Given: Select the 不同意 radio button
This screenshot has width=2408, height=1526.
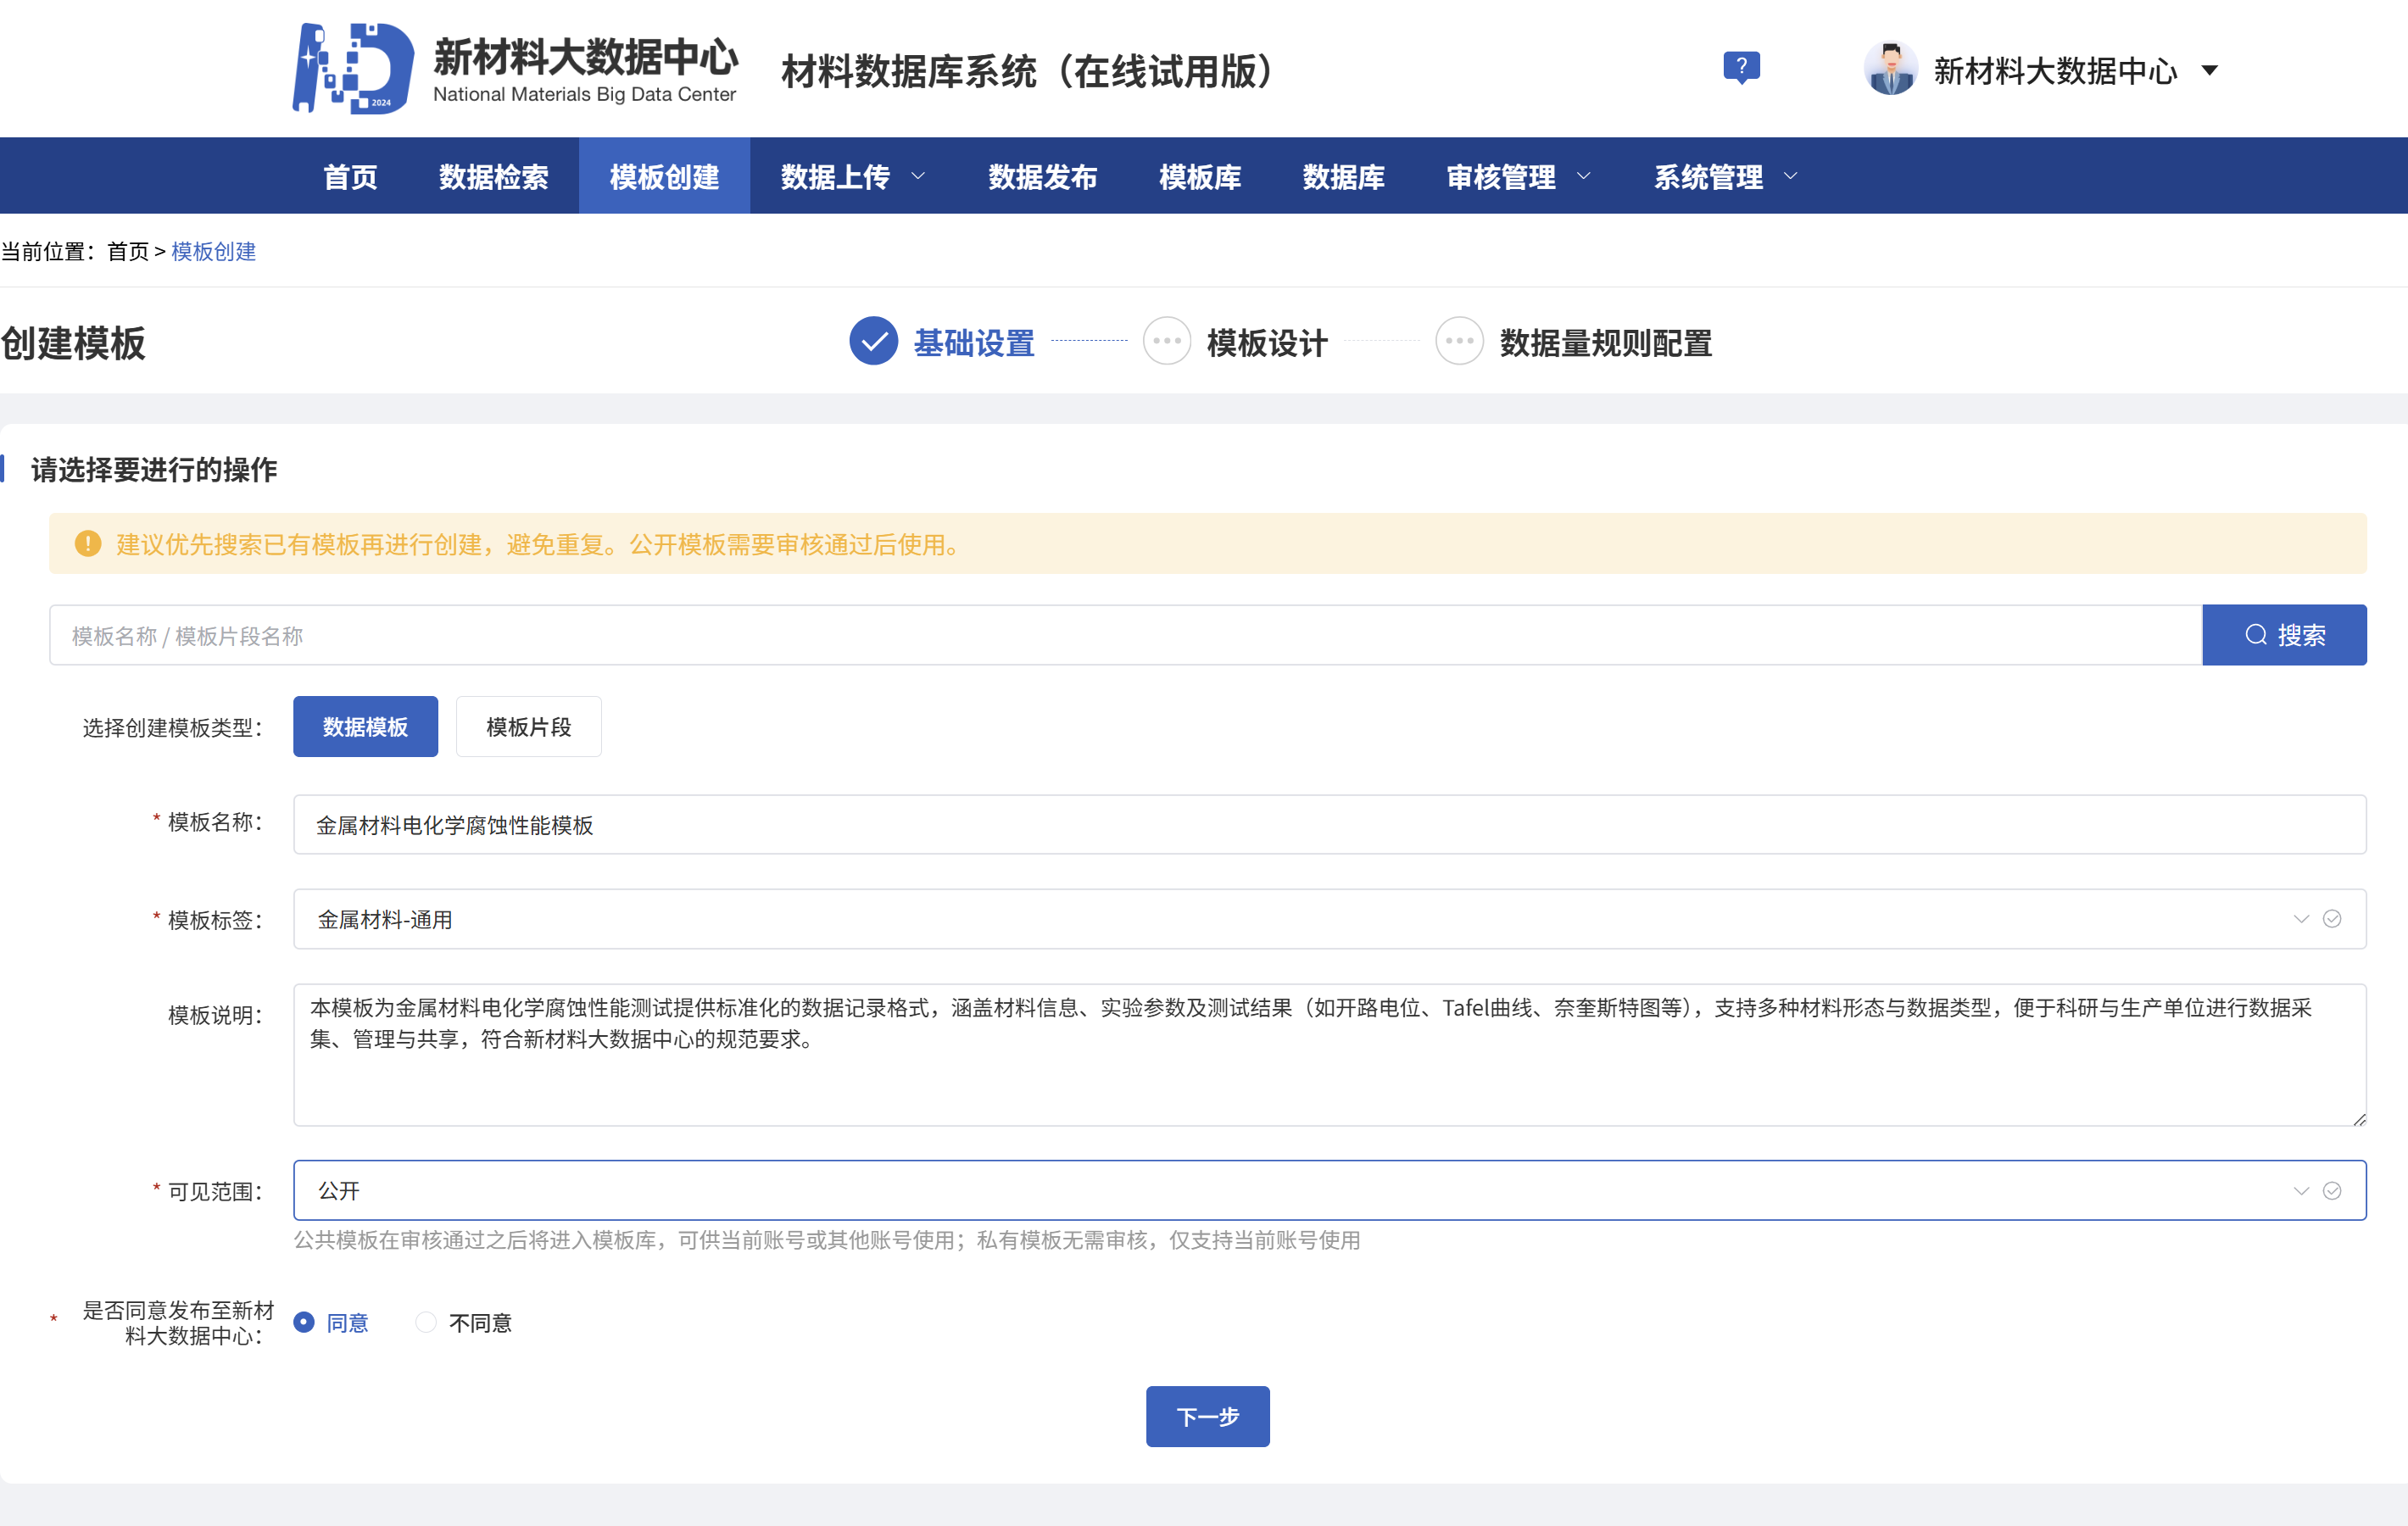Looking at the screenshot, I should tap(426, 1322).
